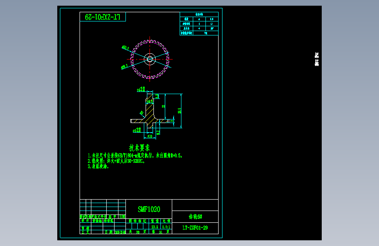Click the 阶段标记 cell in title block
This screenshot has width=379, height=246.
138,221
